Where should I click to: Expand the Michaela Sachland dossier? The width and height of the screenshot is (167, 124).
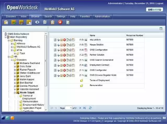[15, 63]
